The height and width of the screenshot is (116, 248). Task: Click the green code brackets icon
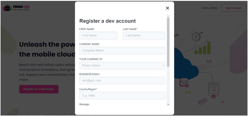pyautogui.click(x=188, y=92)
